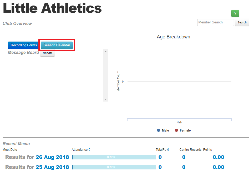Click points value 0.00 for 26 Aug
Screen dimensions: 249x176
click(x=218, y=157)
